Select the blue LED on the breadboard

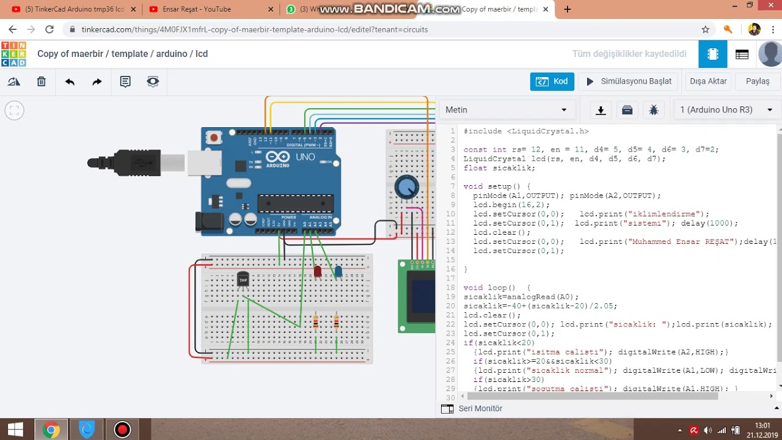[x=338, y=272]
